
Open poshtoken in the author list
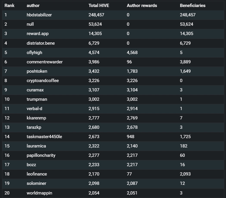point(37,71)
